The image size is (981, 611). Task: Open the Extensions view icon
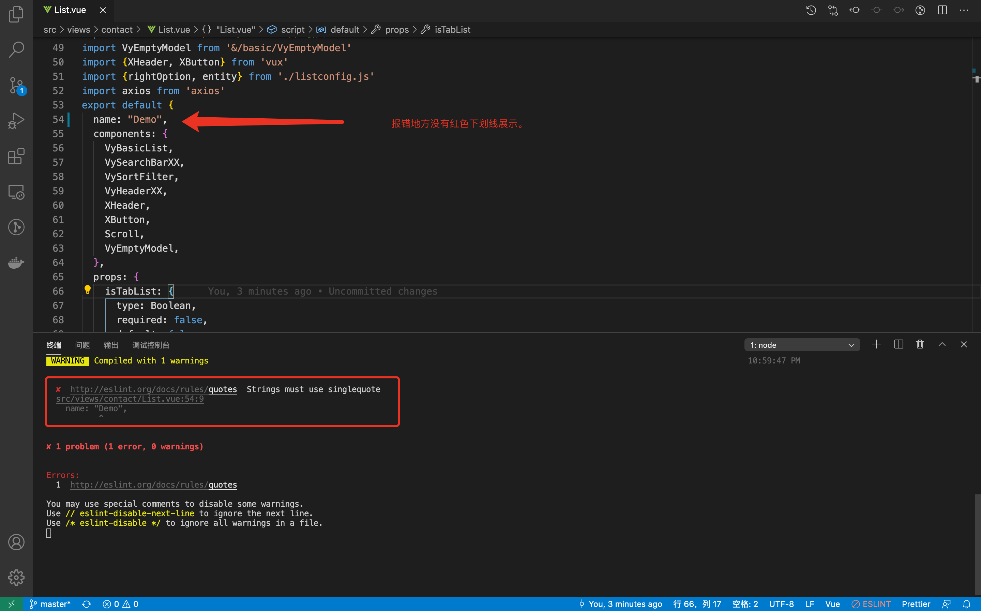(x=16, y=157)
